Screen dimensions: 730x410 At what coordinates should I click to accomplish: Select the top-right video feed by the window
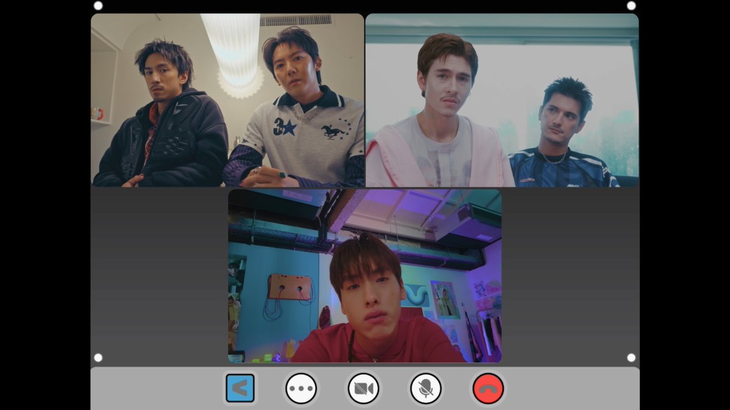[502, 100]
